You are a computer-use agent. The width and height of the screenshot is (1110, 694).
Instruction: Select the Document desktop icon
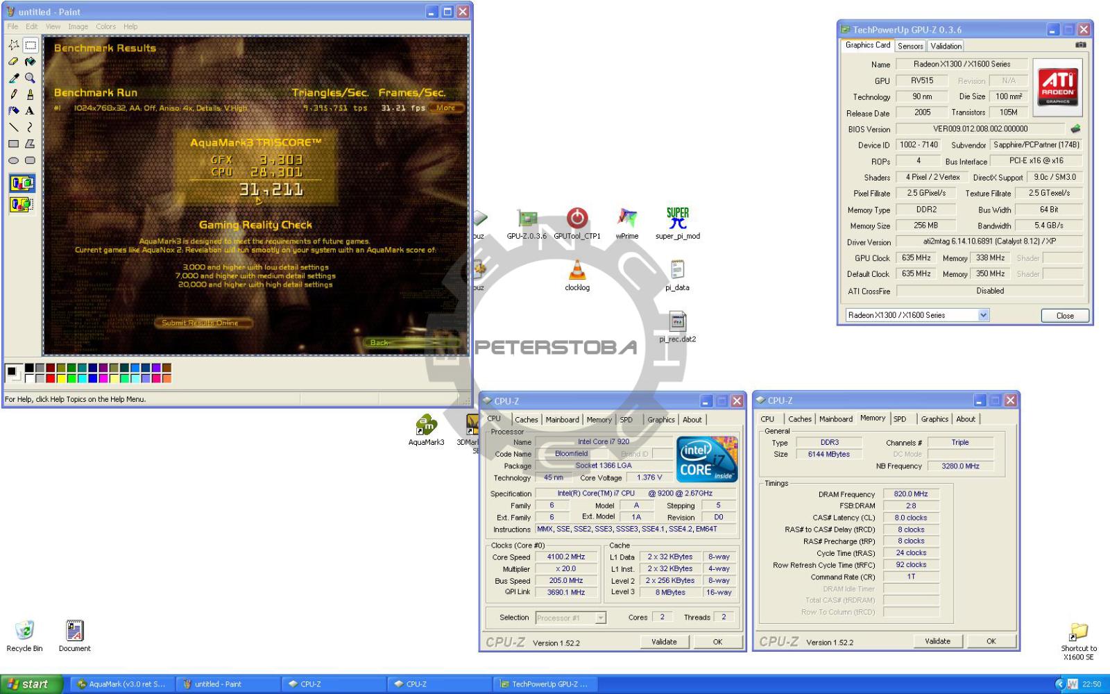74,636
